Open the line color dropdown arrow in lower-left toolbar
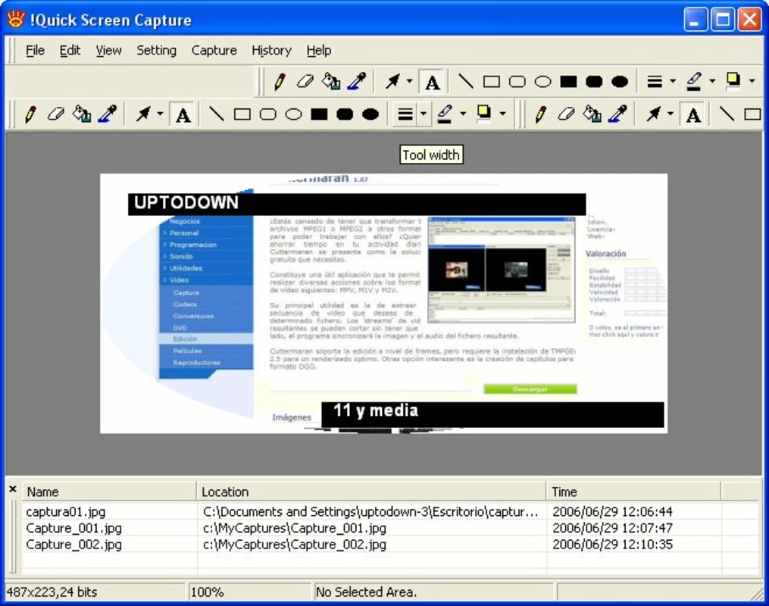Viewport: 769px width, 606px height. [x=464, y=114]
